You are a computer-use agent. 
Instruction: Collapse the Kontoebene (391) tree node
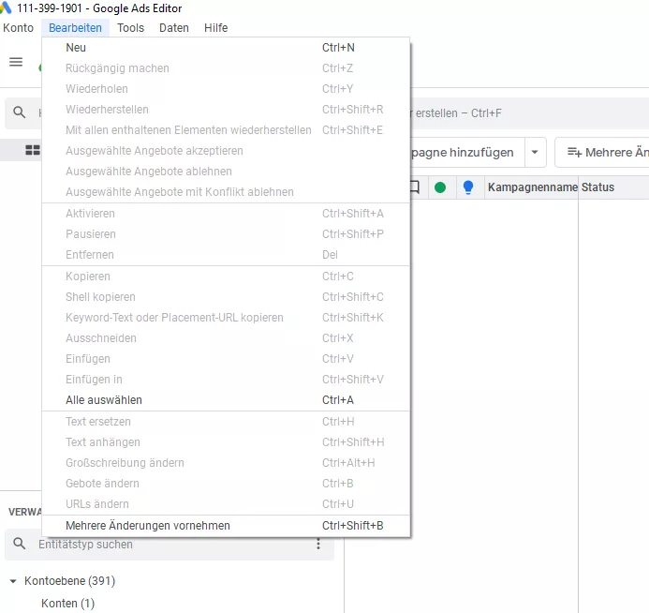tap(13, 581)
